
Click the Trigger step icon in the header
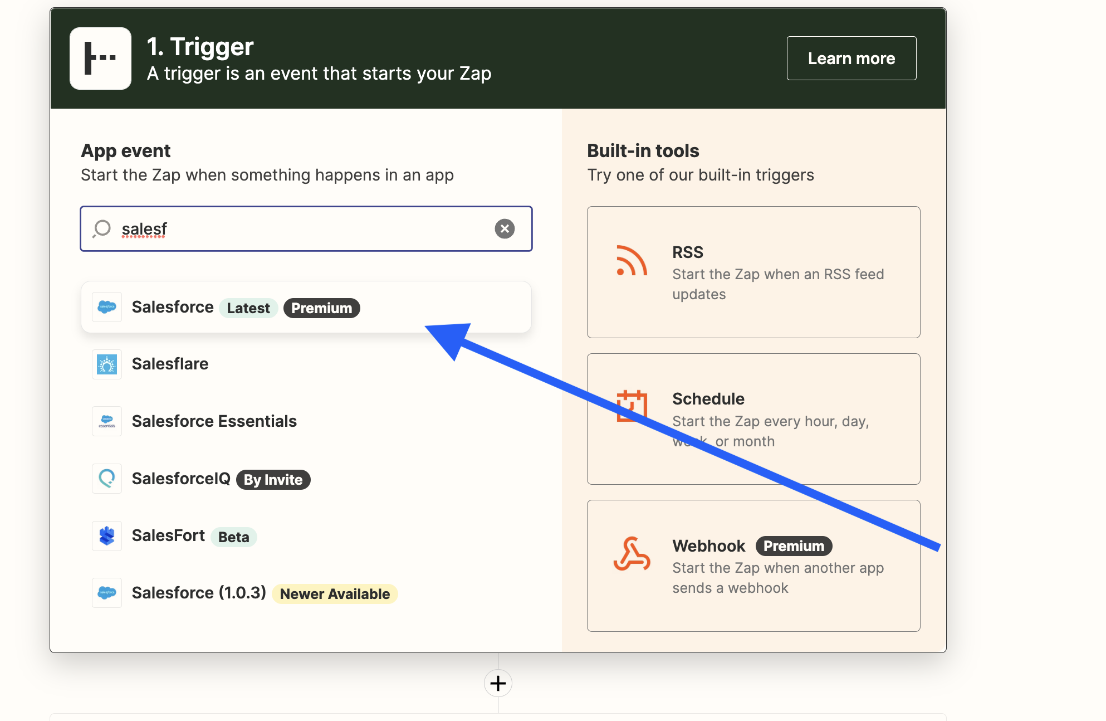(x=100, y=58)
